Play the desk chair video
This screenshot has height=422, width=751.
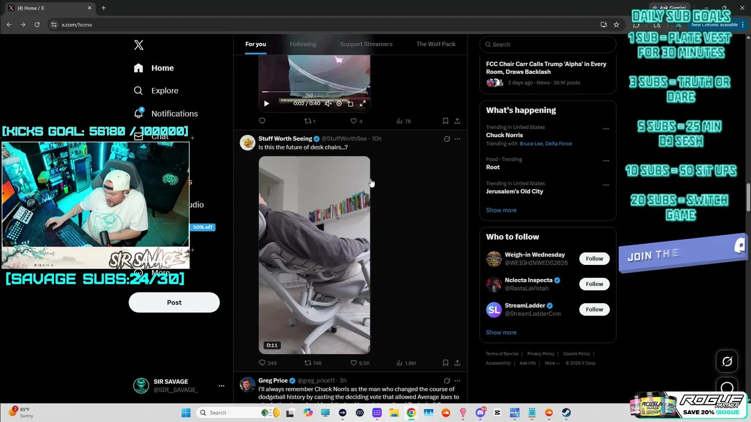click(x=314, y=255)
